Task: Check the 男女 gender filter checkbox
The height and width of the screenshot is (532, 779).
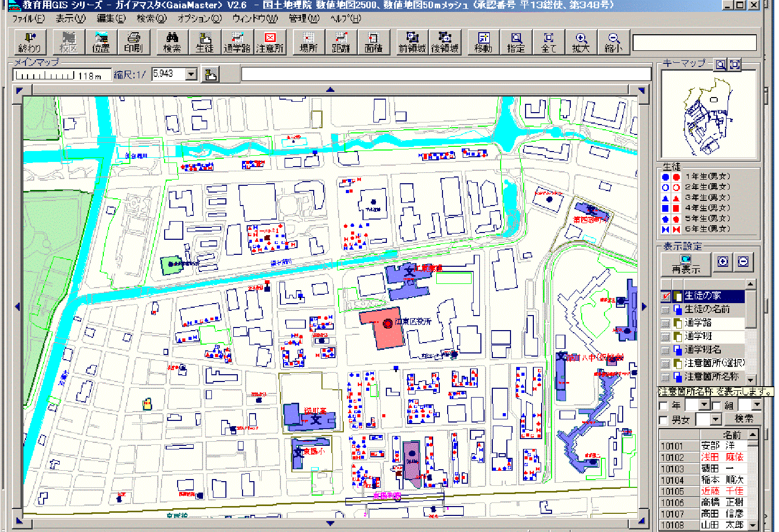Action: [x=663, y=419]
